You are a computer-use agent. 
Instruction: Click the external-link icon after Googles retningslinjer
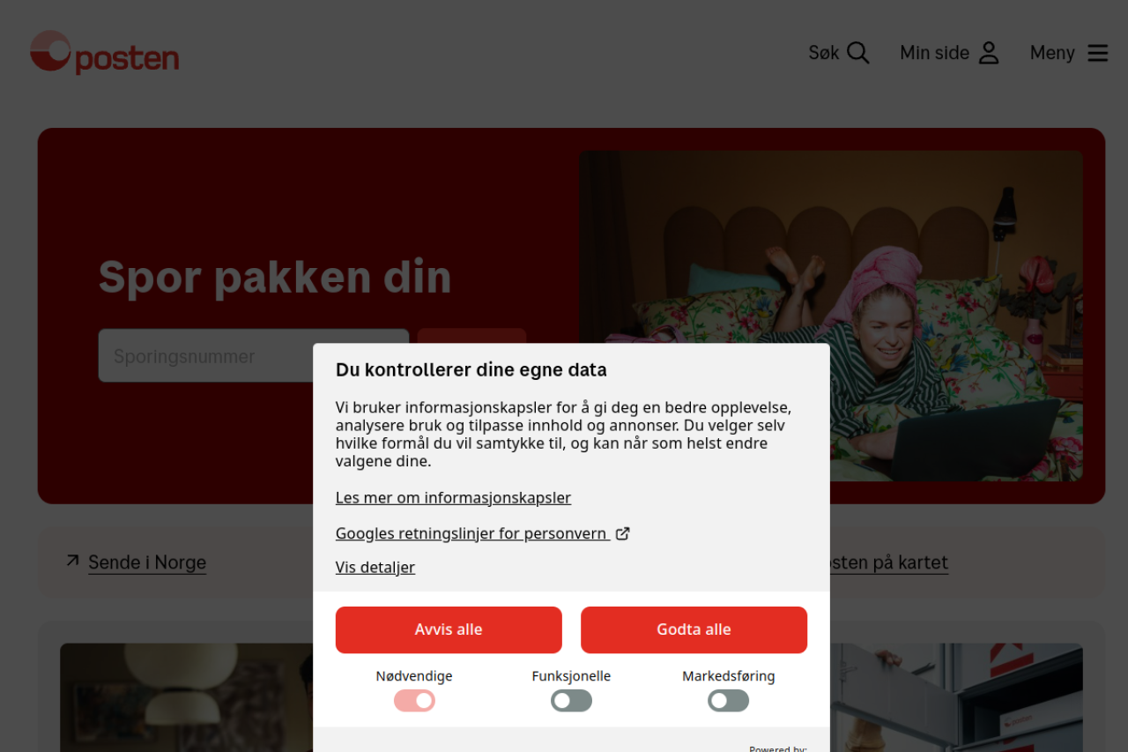[x=622, y=533]
